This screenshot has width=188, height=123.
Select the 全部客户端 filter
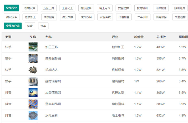pos(13,26)
